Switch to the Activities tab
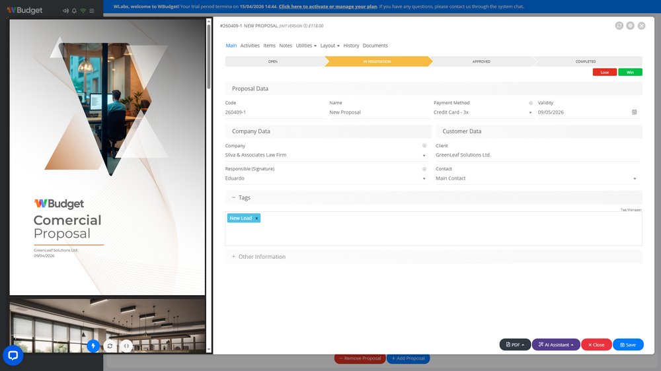 250,46
